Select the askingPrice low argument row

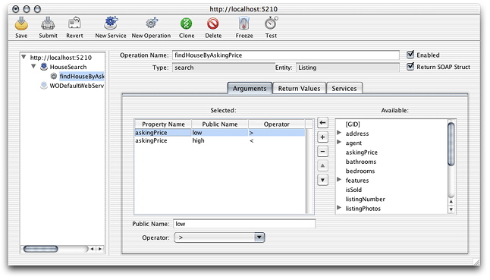tap(220, 133)
